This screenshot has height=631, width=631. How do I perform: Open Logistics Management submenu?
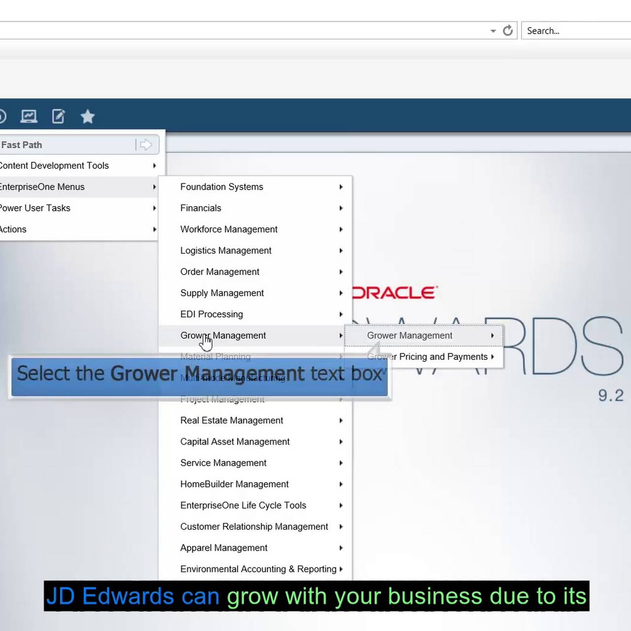pyautogui.click(x=255, y=250)
